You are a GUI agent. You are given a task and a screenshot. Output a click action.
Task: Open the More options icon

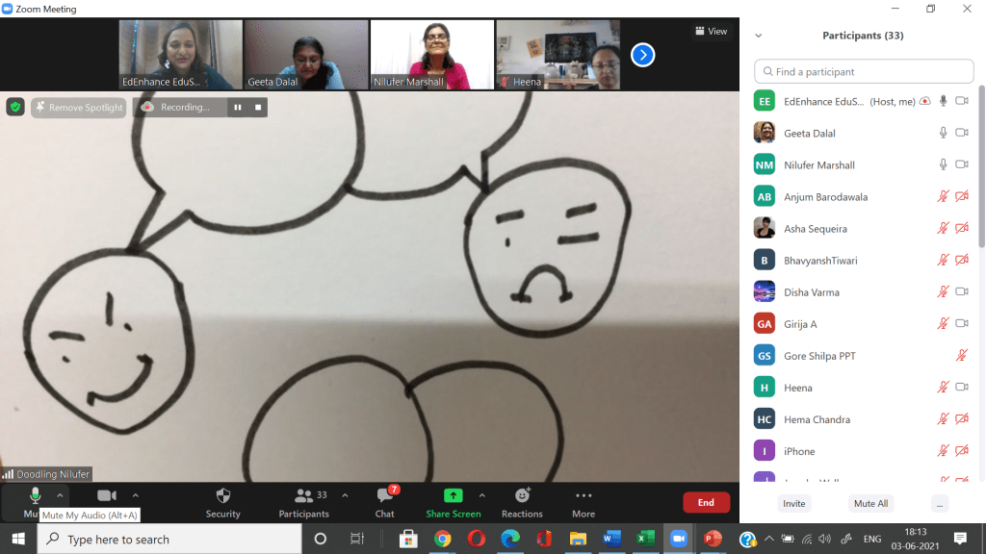point(584,496)
